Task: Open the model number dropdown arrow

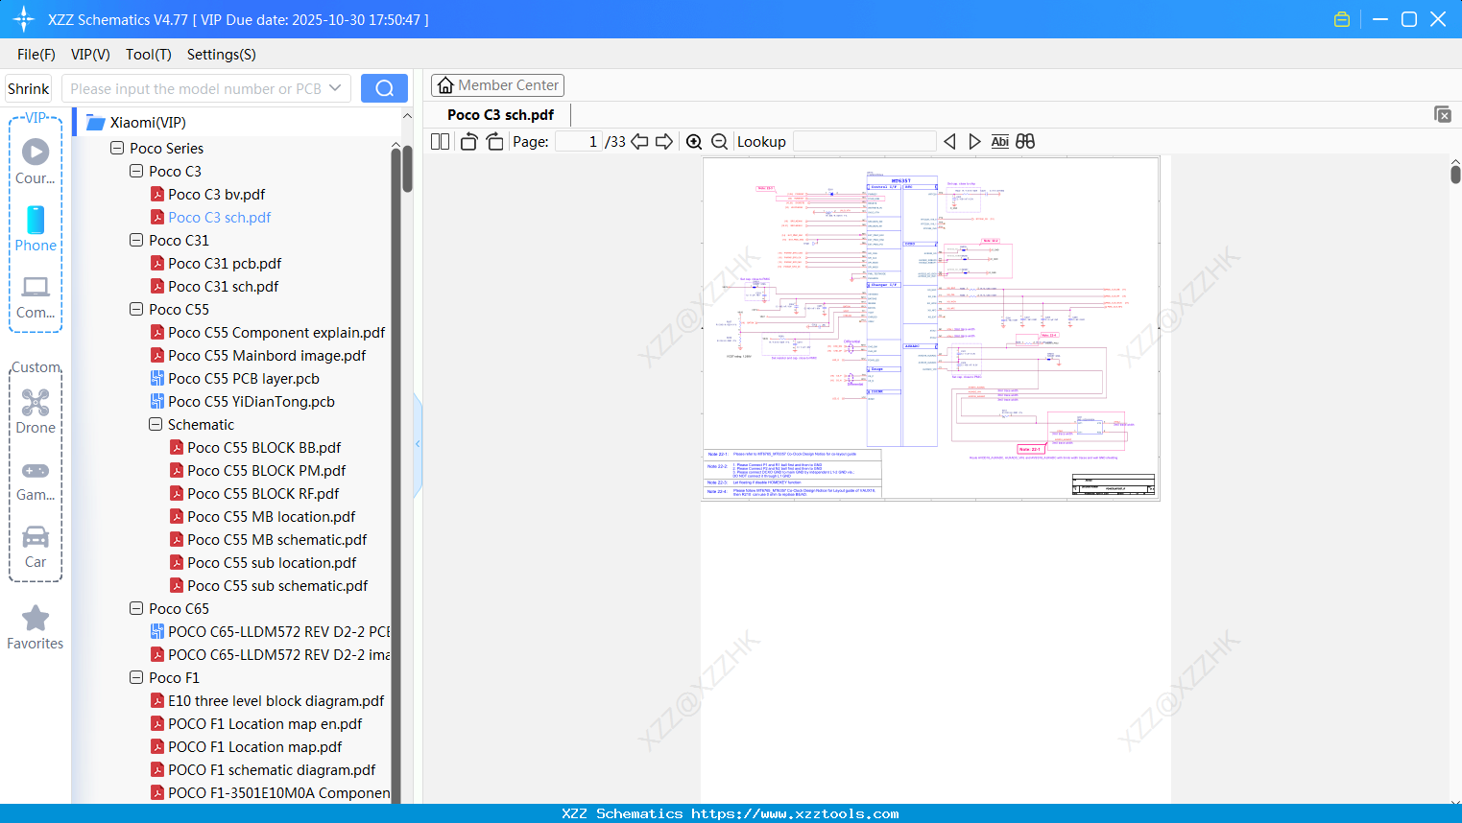Action: (335, 88)
